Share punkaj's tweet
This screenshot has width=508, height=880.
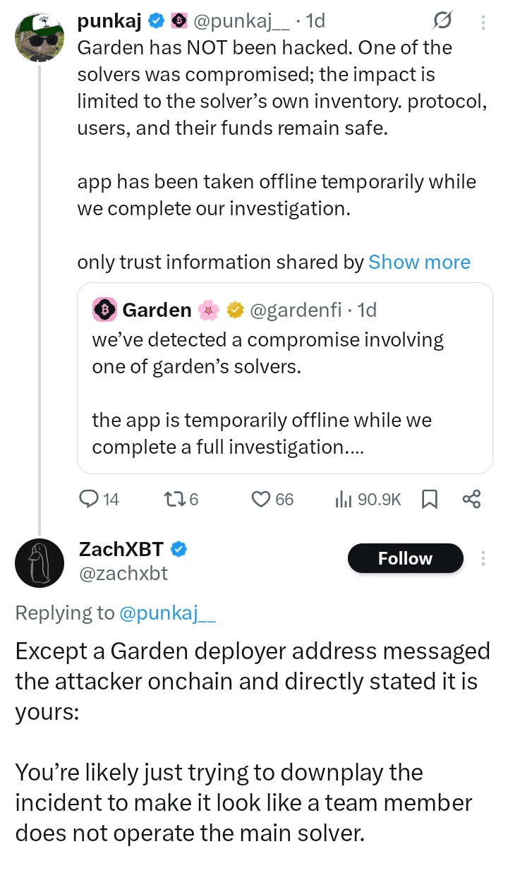(471, 500)
